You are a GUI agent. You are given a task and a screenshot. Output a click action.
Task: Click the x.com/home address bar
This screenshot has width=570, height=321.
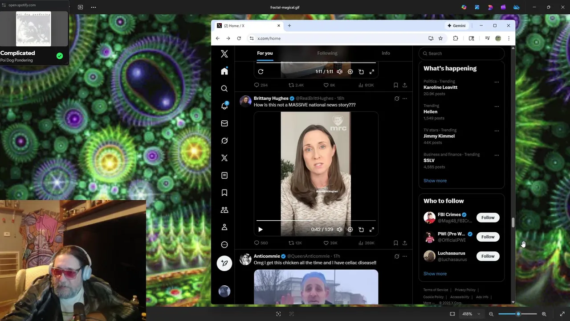(338, 38)
